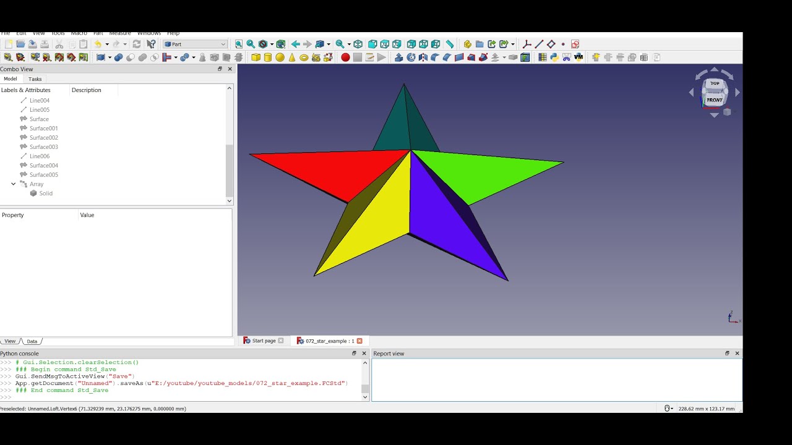
Task: Create a line datum element
Action: tap(539, 44)
